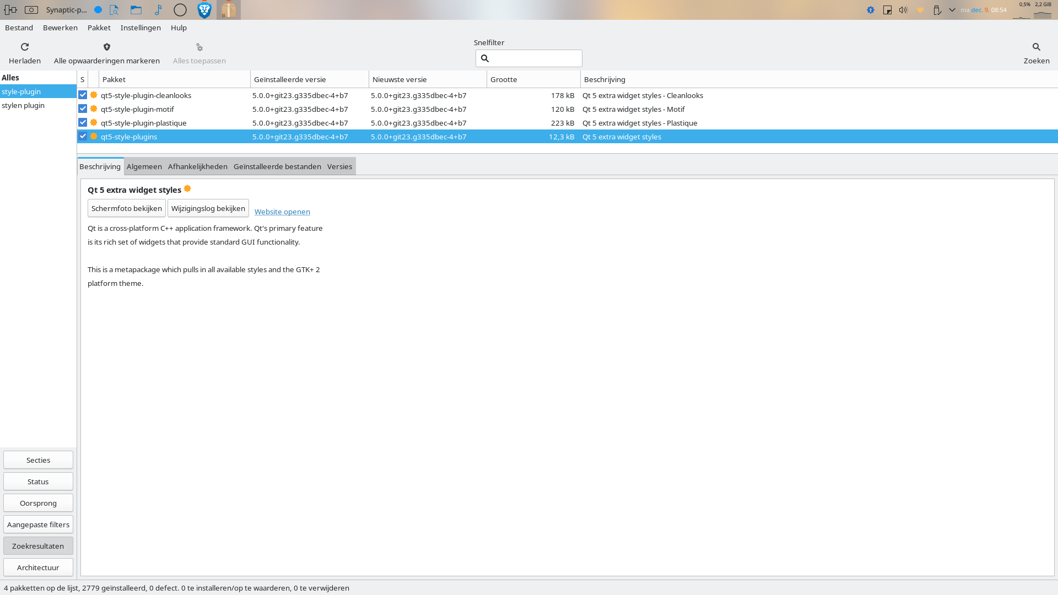Open the Pakket menu
The height and width of the screenshot is (595, 1058).
point(99,28)
